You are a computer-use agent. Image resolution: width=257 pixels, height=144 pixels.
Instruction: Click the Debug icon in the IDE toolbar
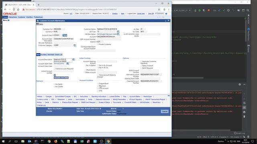point(200,10)
